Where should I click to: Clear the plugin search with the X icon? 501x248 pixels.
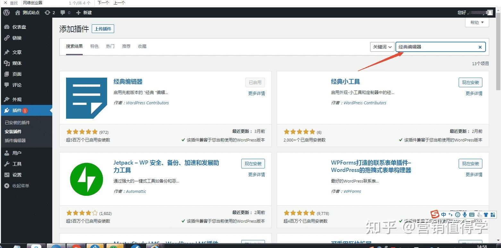(480, 47)
